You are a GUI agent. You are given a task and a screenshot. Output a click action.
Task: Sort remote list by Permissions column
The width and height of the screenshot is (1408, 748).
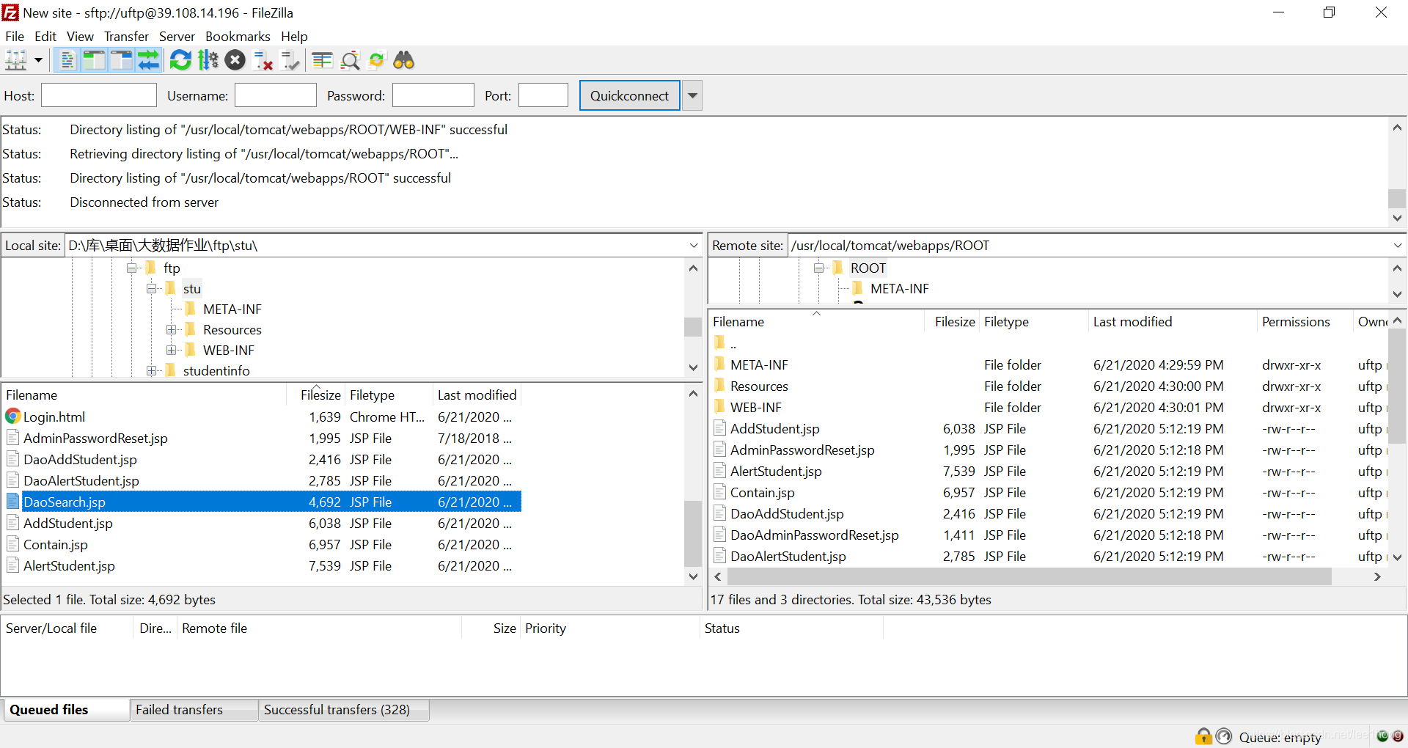(x=1304, y=321)
